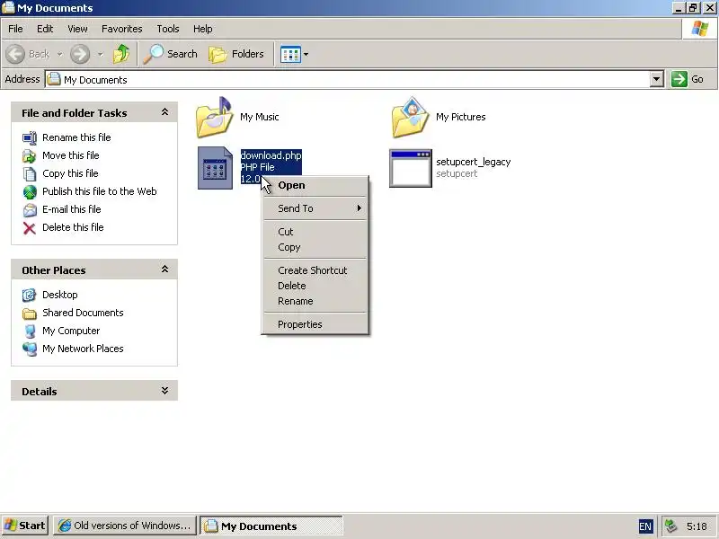Expand the Details panel
The image size is (719, 539).
tap(164, 391)
